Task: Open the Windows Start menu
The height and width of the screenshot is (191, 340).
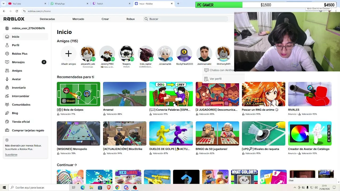Action: [4, 188]
